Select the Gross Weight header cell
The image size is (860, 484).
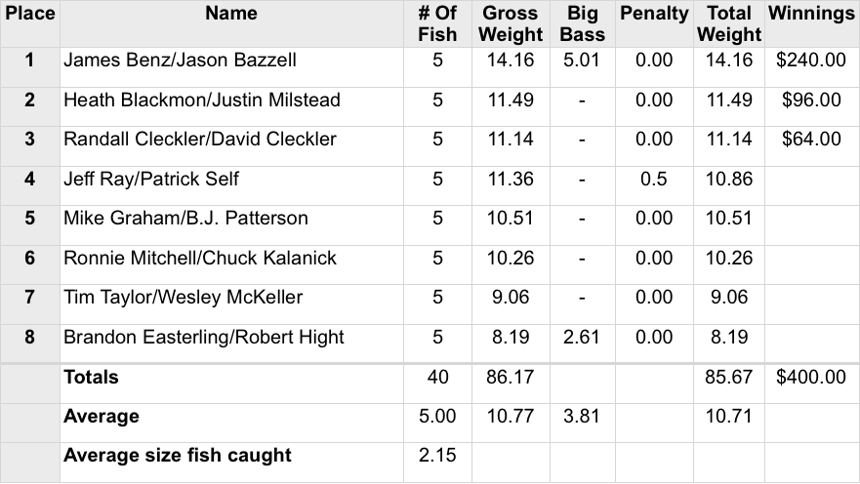511,23
